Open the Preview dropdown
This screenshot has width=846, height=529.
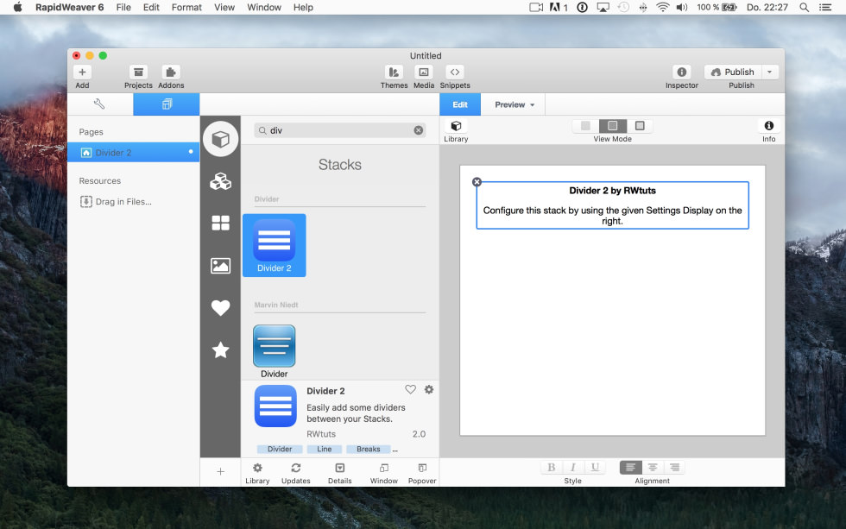[x=515, y=104]
